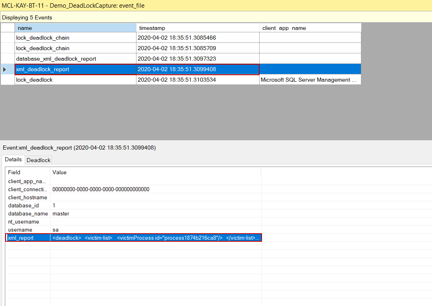Viewport: 432px width, 306px height.
Task: Click the Value column header in details
Action: coord(156,172)
